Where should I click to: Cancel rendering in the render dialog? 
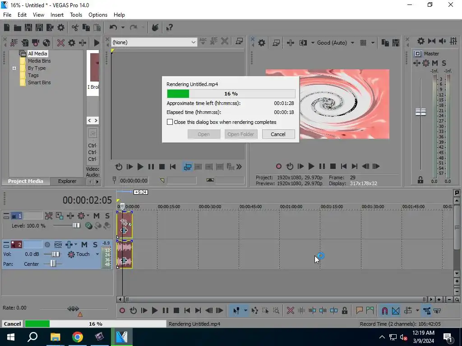pyautogui.click(x=278, y=134)
